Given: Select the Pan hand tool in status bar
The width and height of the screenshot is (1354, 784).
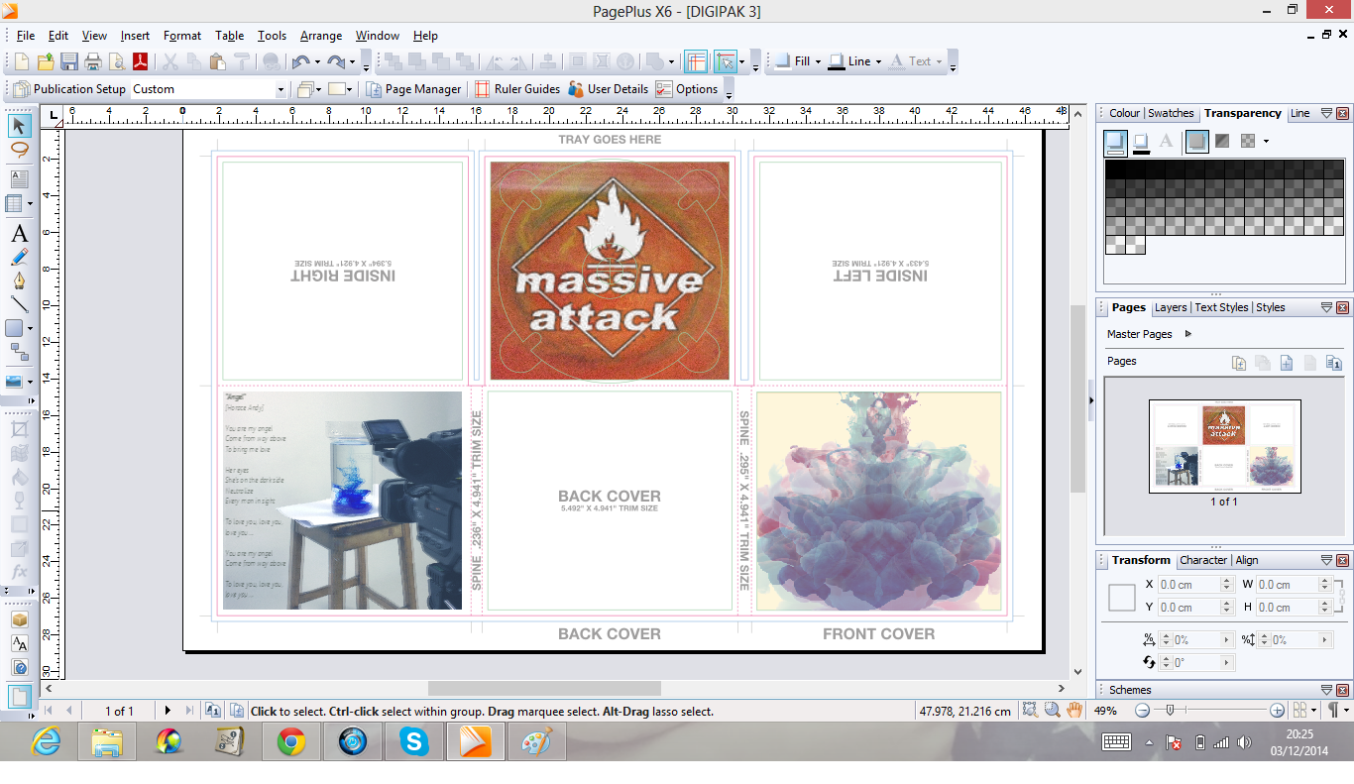Looking at the screenshot, I should pyautogui.click(x=1074, y=710).
